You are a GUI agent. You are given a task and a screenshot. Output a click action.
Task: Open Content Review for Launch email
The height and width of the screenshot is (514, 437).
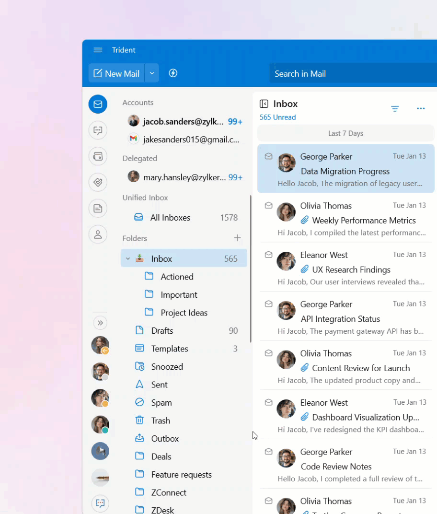pos(346,365)
